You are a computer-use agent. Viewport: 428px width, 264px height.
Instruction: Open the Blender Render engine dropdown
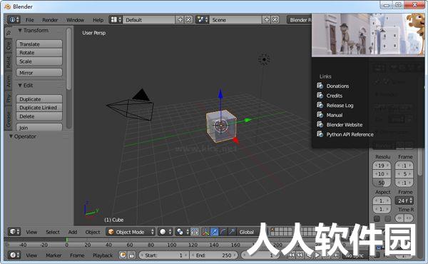click(300, 20)
